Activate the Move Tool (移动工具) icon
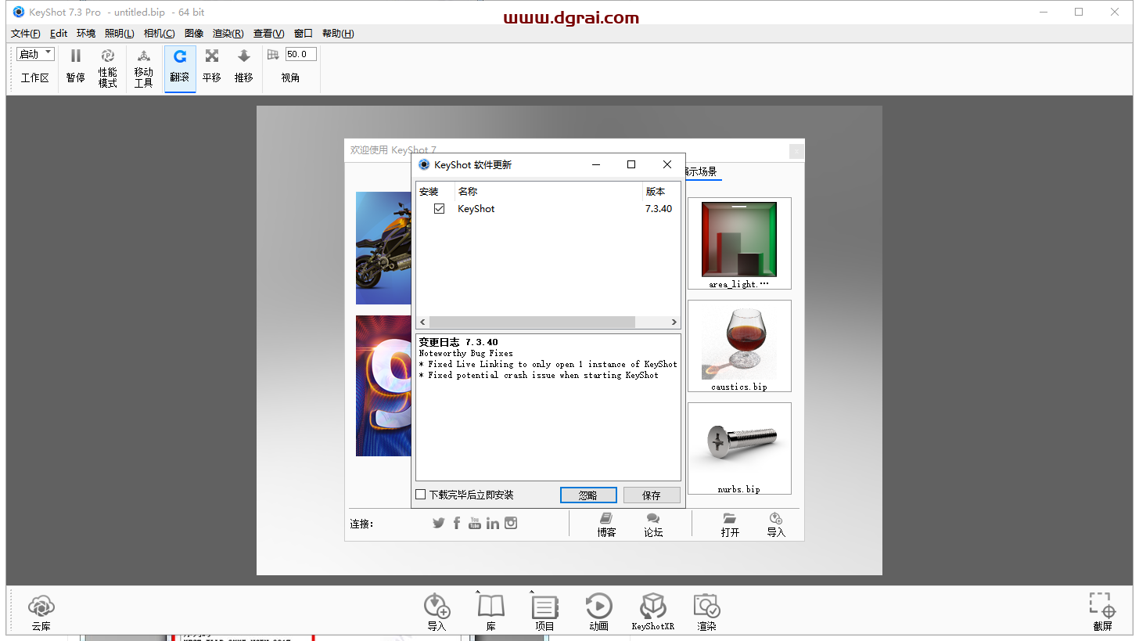This screenshot has height=641, width=1139. (143, 56)
